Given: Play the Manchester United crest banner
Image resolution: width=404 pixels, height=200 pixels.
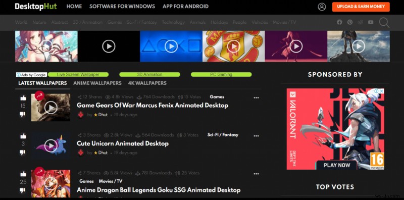Looking at the screenshot, I should coord(234,46).
